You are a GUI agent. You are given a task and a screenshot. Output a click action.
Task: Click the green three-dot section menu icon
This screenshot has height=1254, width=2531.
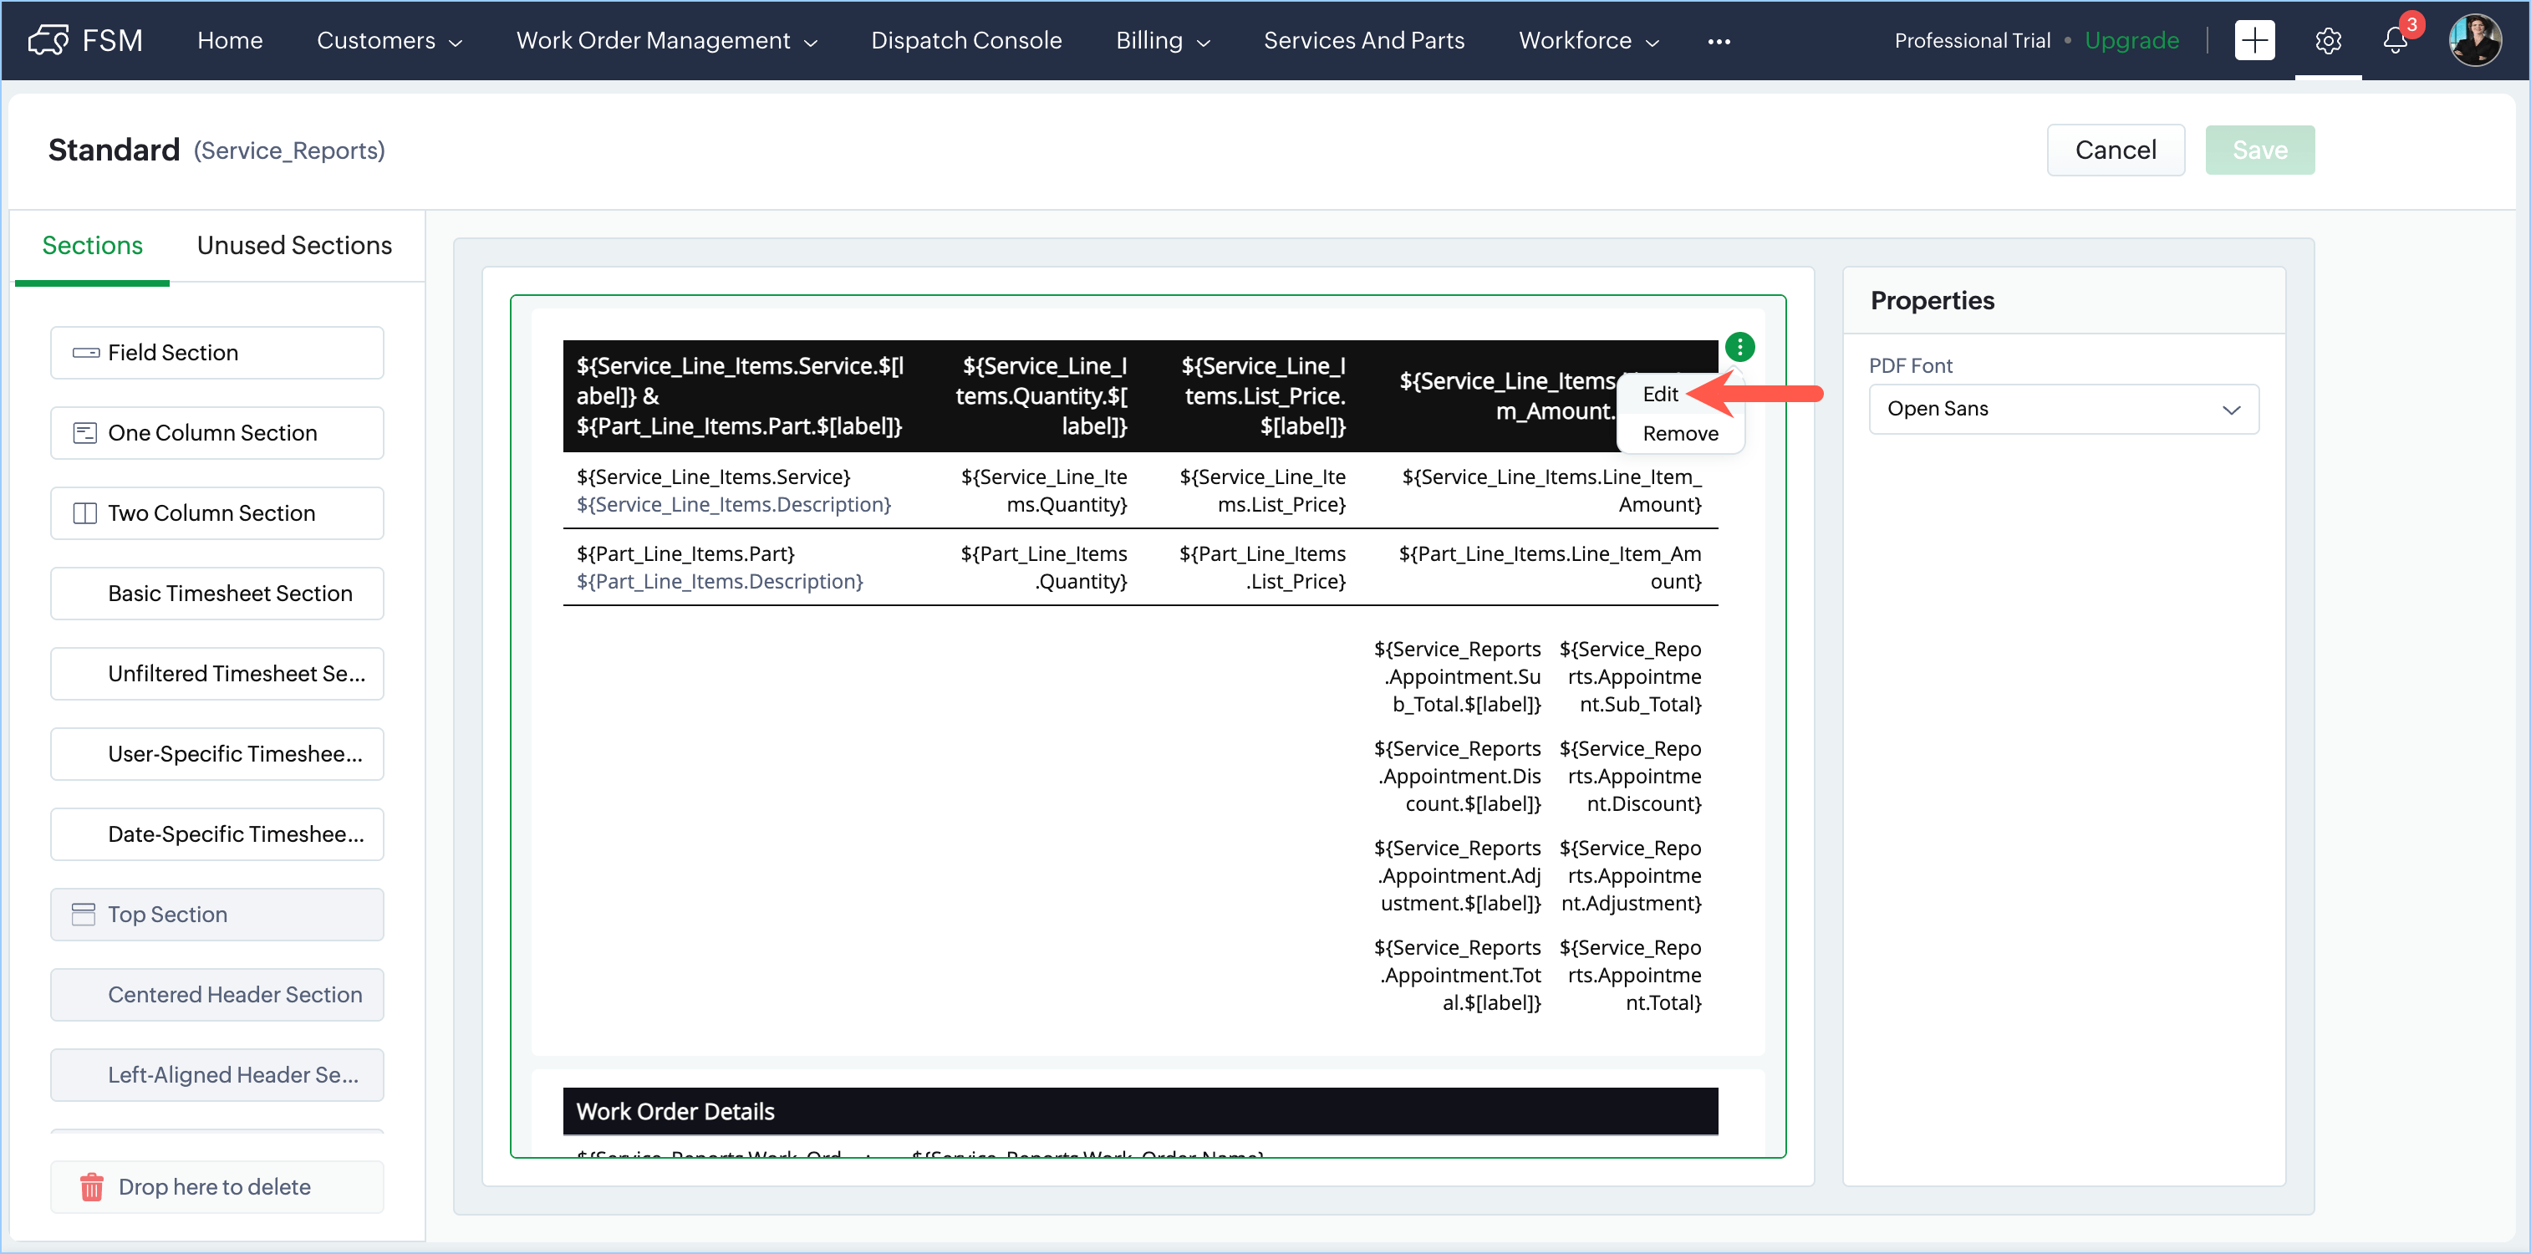1739,347
